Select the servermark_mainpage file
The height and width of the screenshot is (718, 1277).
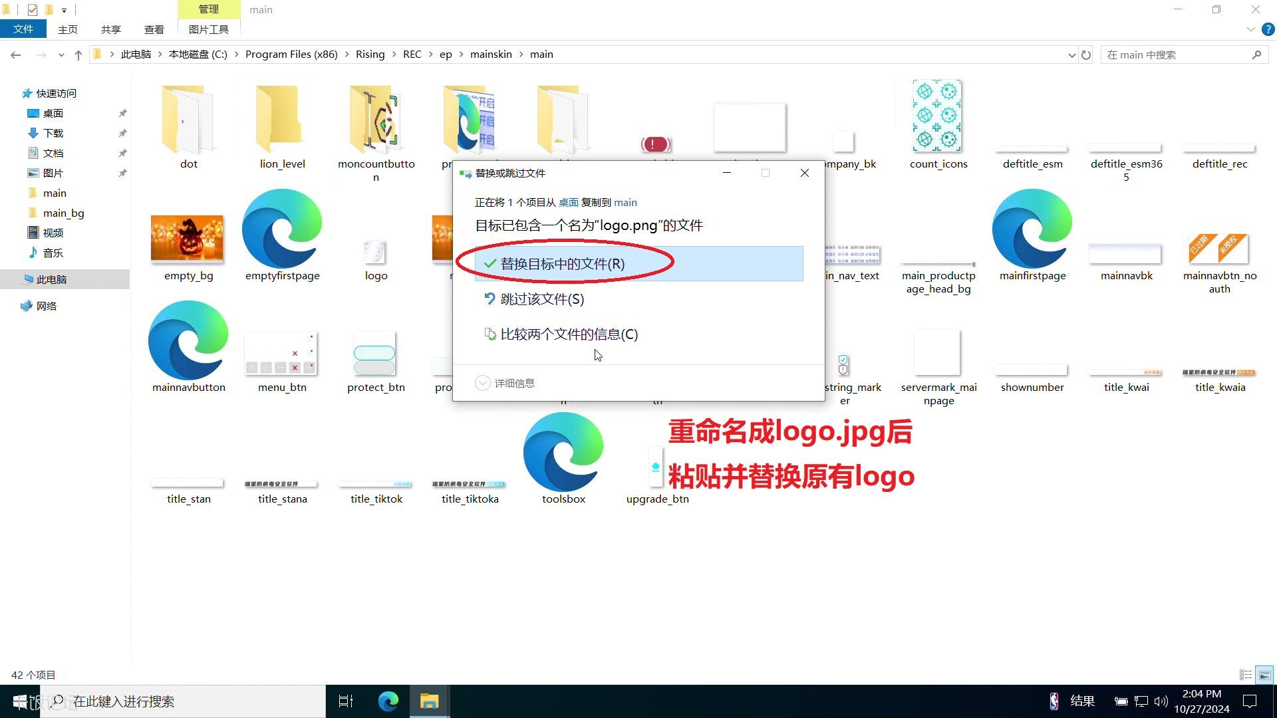point(938,367)
